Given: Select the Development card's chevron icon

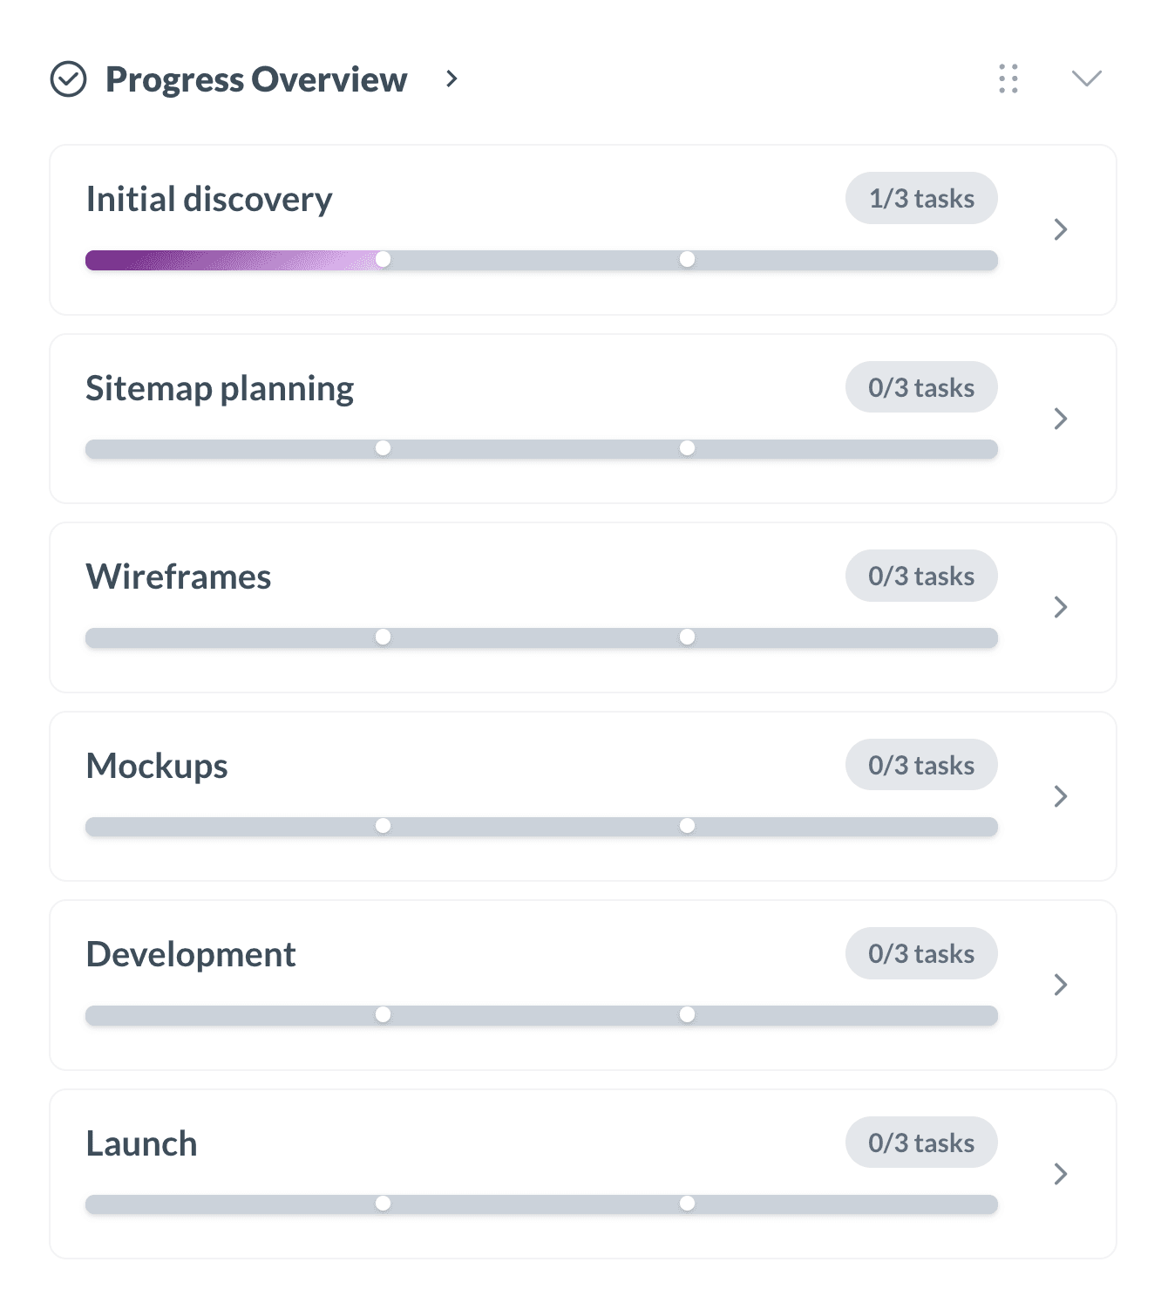Looking at the screenshot, I should coord(1061,985).
